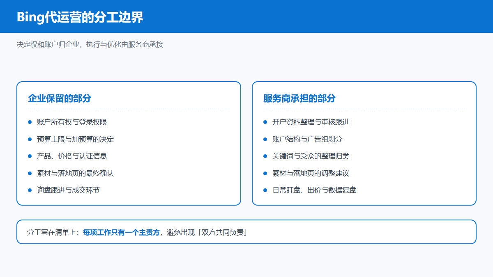This screenshot has width=493, height=277.
Task: Select the line '预算上限与加预算的决定'
Action: pos(76,139)
